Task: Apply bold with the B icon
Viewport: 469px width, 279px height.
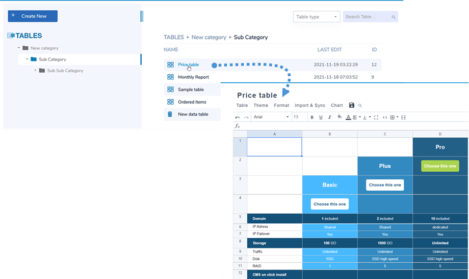Action: (x=312, y=117)
